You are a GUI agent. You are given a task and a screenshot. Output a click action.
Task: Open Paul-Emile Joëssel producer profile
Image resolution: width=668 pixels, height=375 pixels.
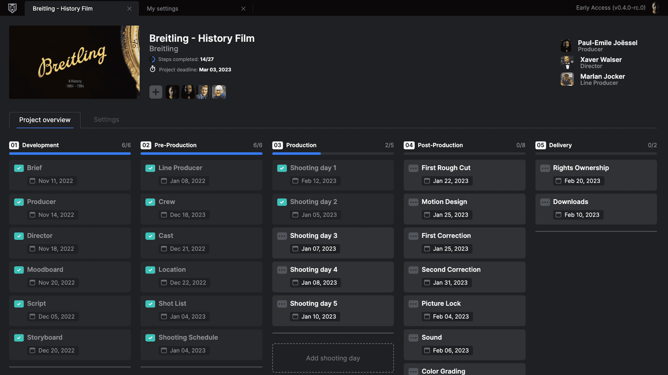tap(599, 46)
